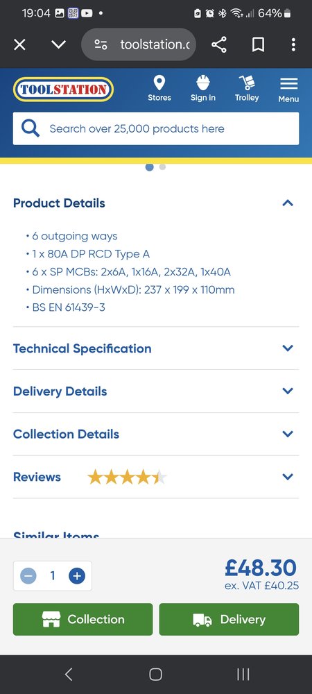Open the Reviews star rating section
The width and height of the screenshot is (312, 694).
[156, 477]
